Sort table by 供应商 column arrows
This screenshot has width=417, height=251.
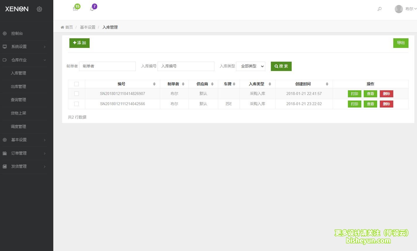[x=212, y=84]
